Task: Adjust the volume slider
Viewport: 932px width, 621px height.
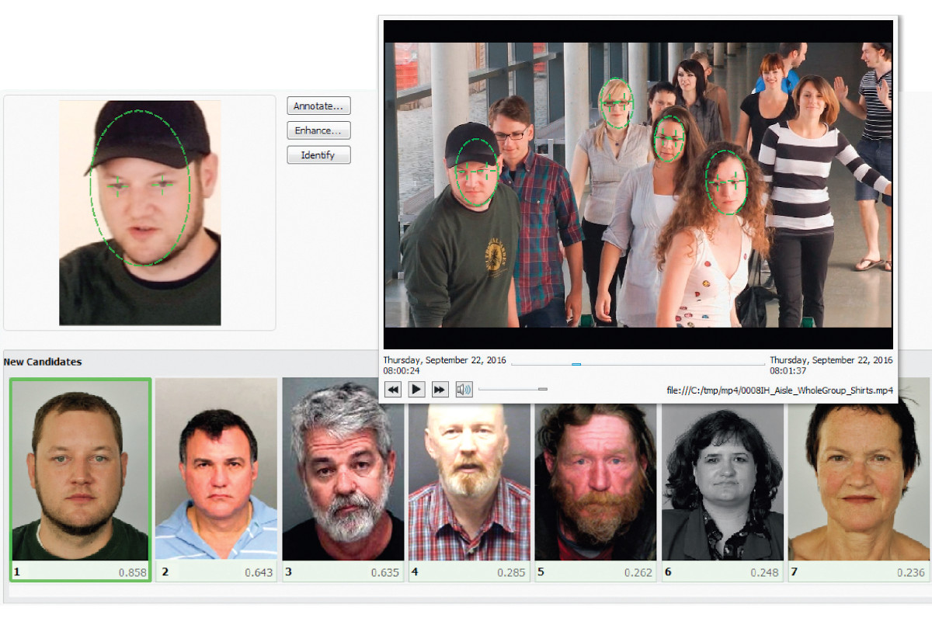Action: coord(542,388)
